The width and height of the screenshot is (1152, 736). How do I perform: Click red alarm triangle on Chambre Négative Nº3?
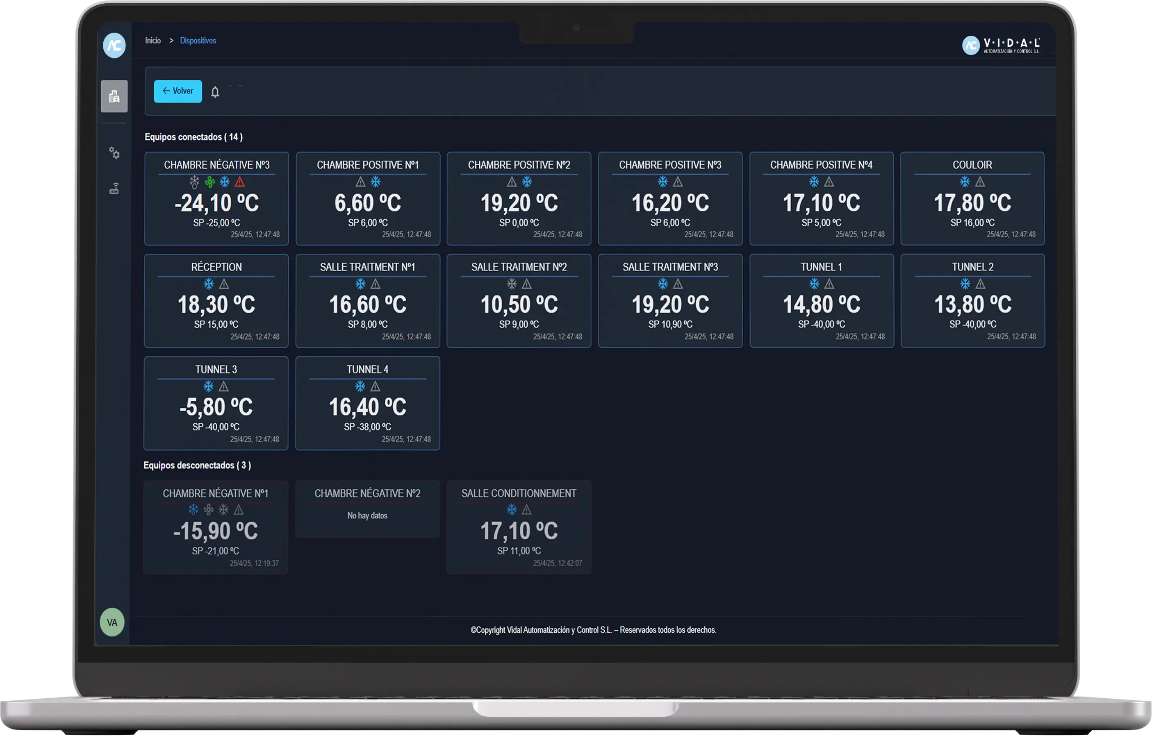pos(240,182)
